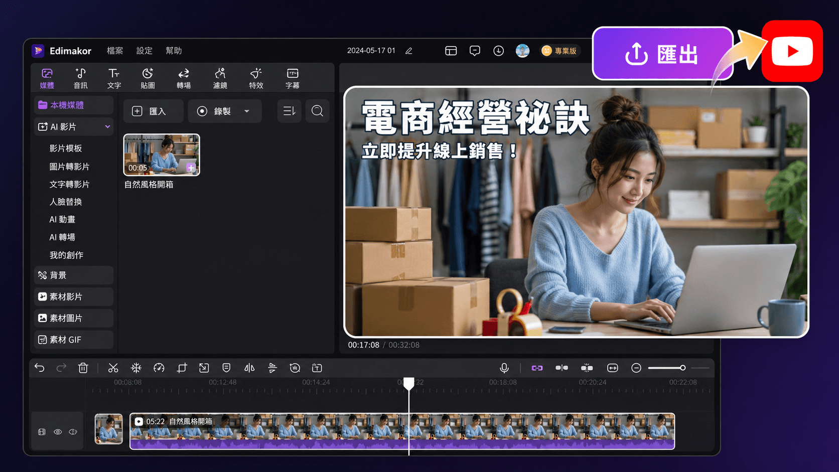This screenshot has width=839, height=472.
Task: Click the timeline playhead marker
Action: [x=409, y=384]
